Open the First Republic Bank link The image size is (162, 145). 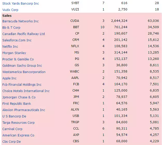[16, 103]
